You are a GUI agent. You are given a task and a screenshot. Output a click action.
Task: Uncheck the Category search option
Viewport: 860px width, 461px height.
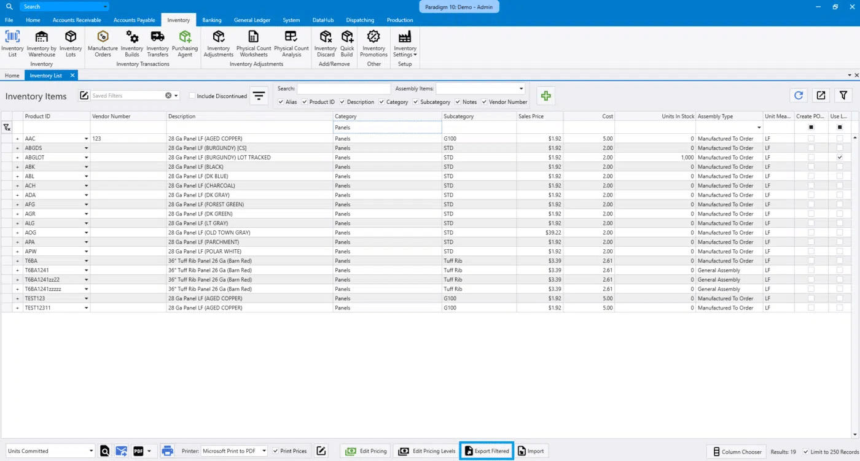click(381, 102)
